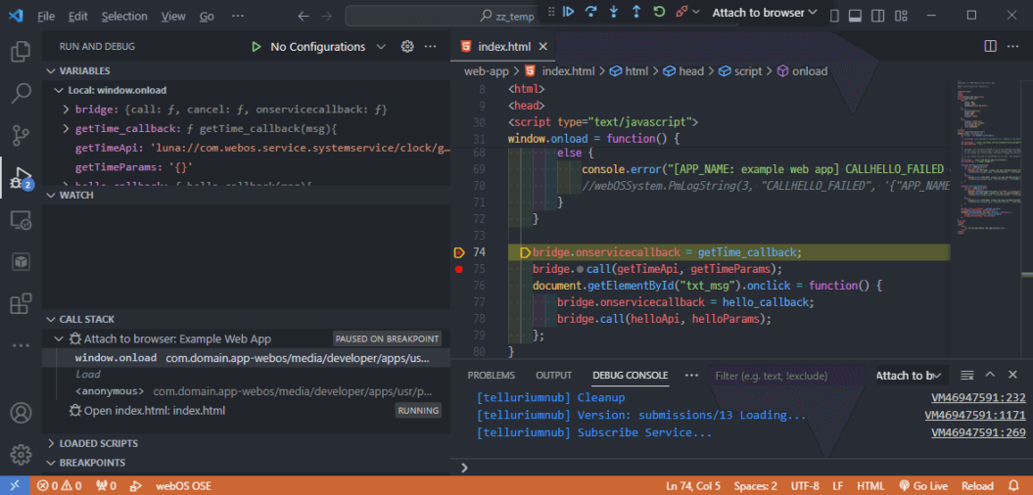Viewport: 1033px width, 495px height.
Task: Click Reload in status bar
Action: [977, 486]
